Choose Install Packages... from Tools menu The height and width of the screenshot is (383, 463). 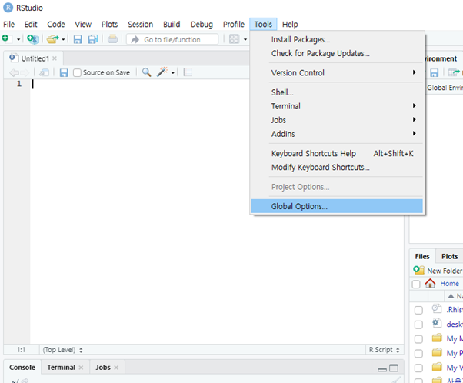coord(337,39)
